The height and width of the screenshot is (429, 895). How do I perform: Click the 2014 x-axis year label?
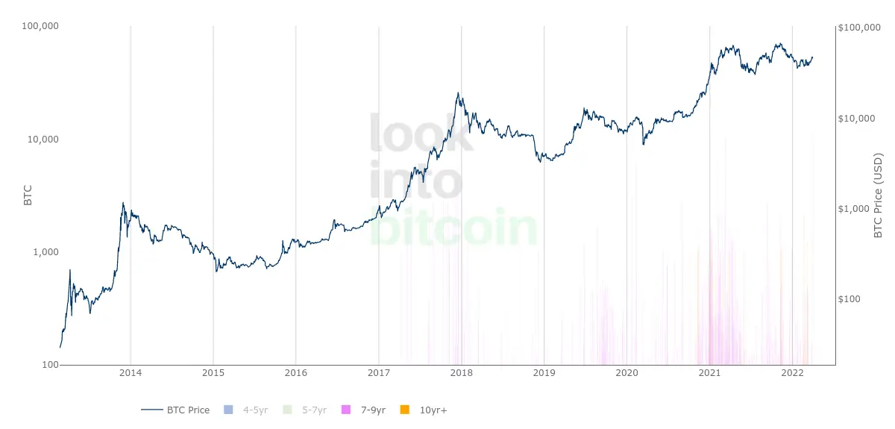pyautogui.click(x=131, y=372)
